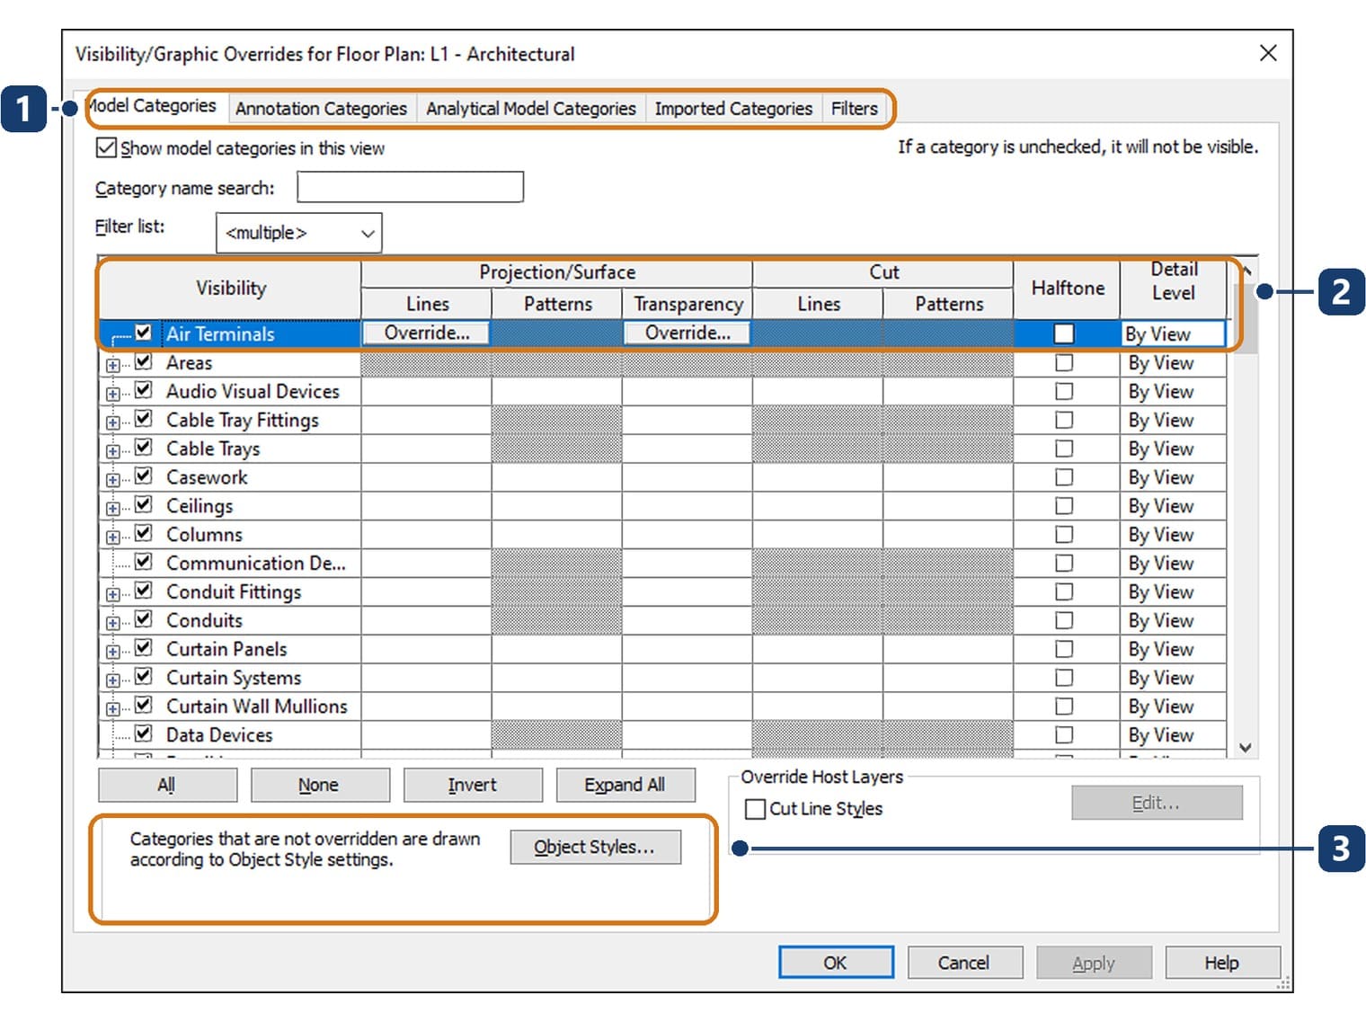Click the All button
Viewport: 1366px width, 1022px height.
167,785
